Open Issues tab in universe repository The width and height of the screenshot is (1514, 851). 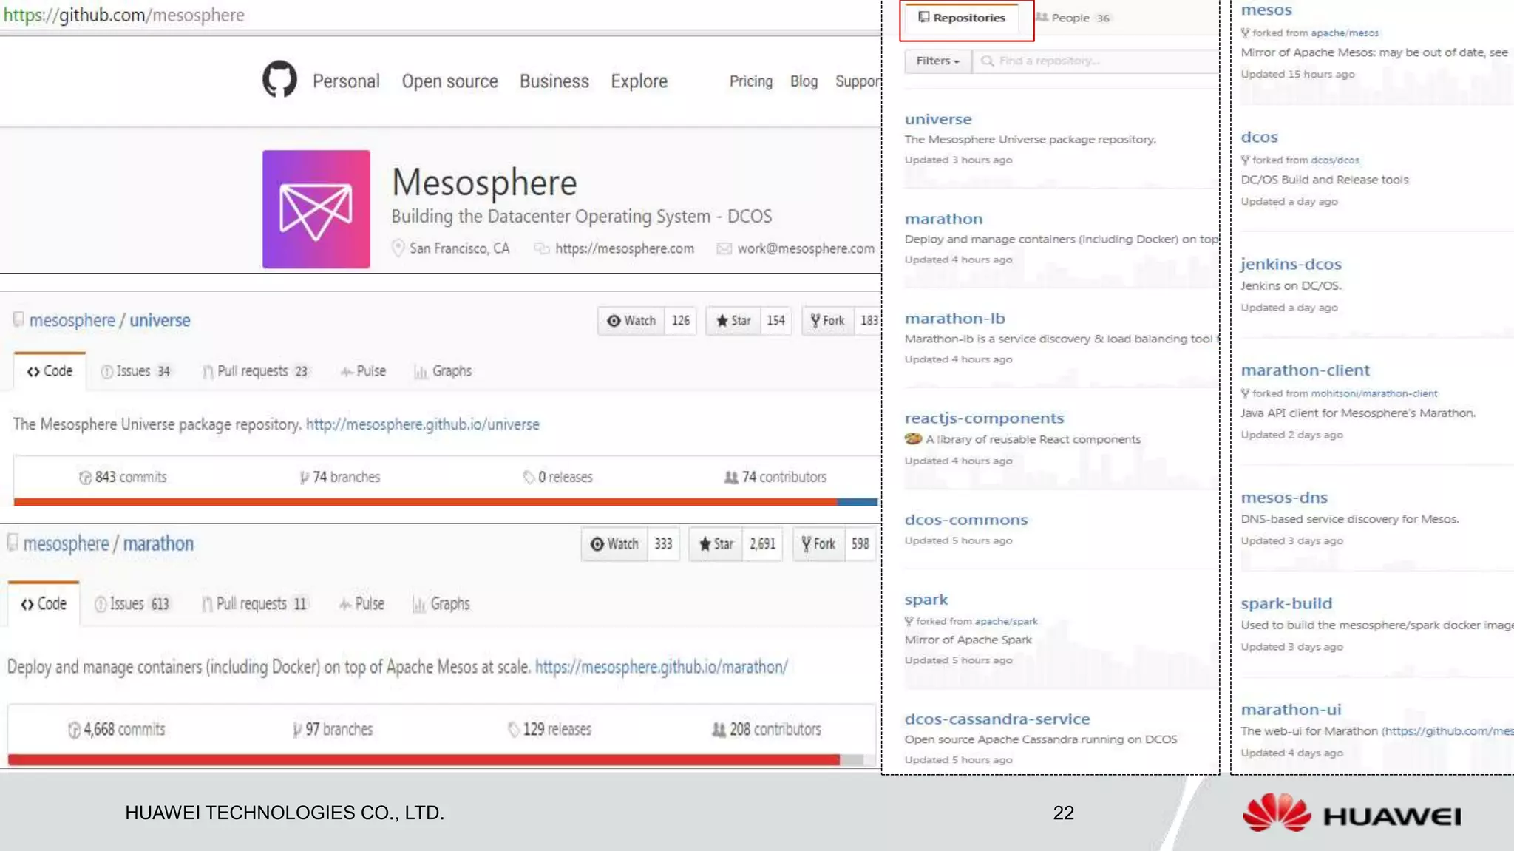pyautogui.click(x=135, y=371)
